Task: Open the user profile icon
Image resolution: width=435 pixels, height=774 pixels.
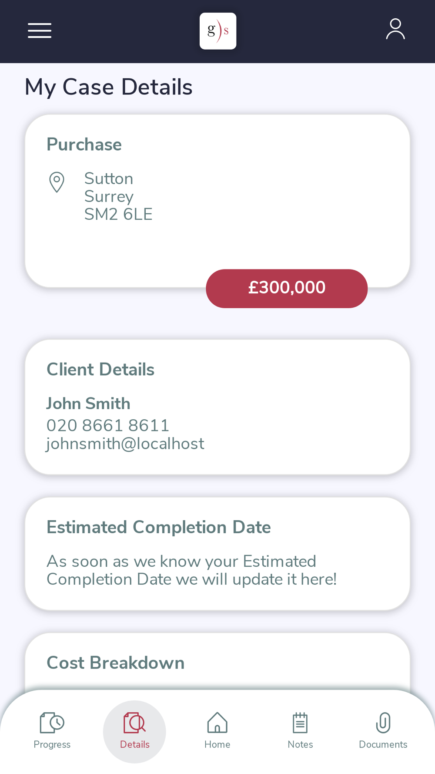Action: tap(395, 29)
